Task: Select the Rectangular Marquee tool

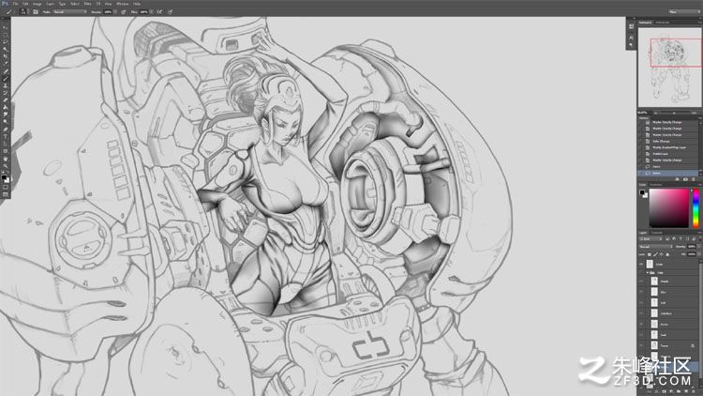Action: click(x=6, y=35)
